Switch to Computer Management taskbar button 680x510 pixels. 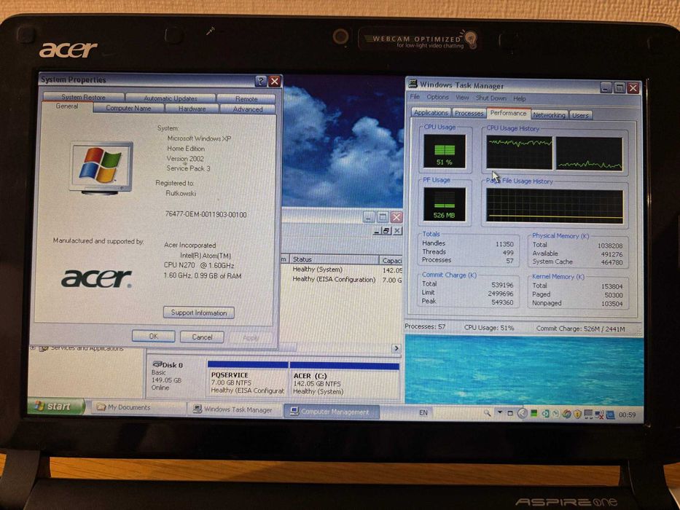(332, 412)
